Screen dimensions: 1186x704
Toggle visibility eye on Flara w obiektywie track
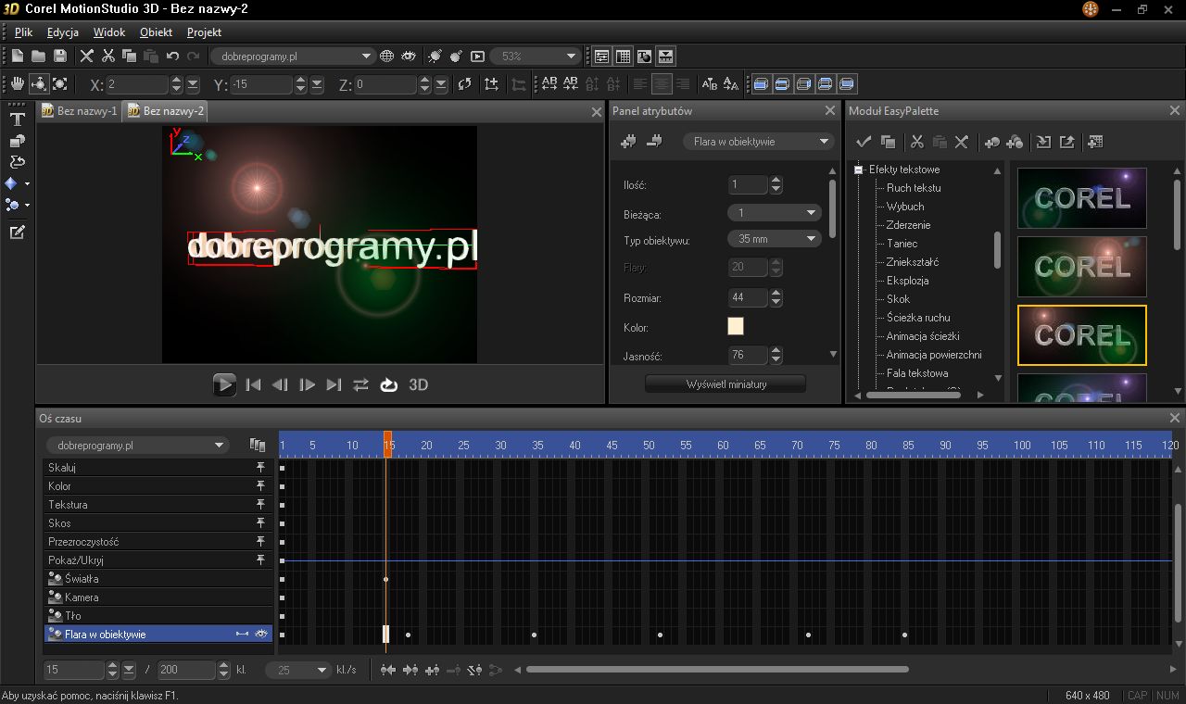(262, 635)
